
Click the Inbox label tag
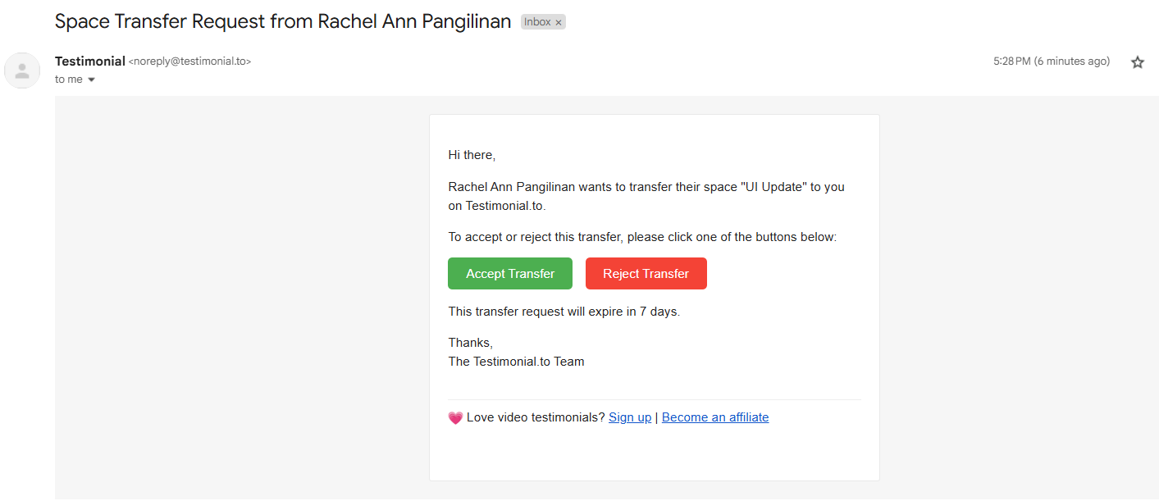pos(537,22)
